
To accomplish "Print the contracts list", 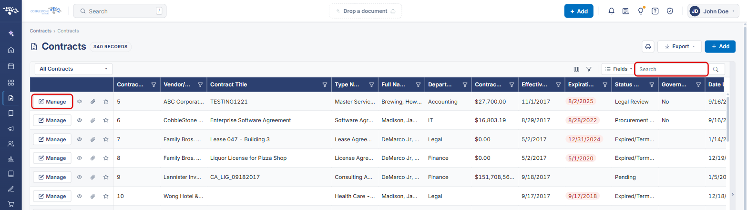I will pyautogui.click(x=648, y=46).
